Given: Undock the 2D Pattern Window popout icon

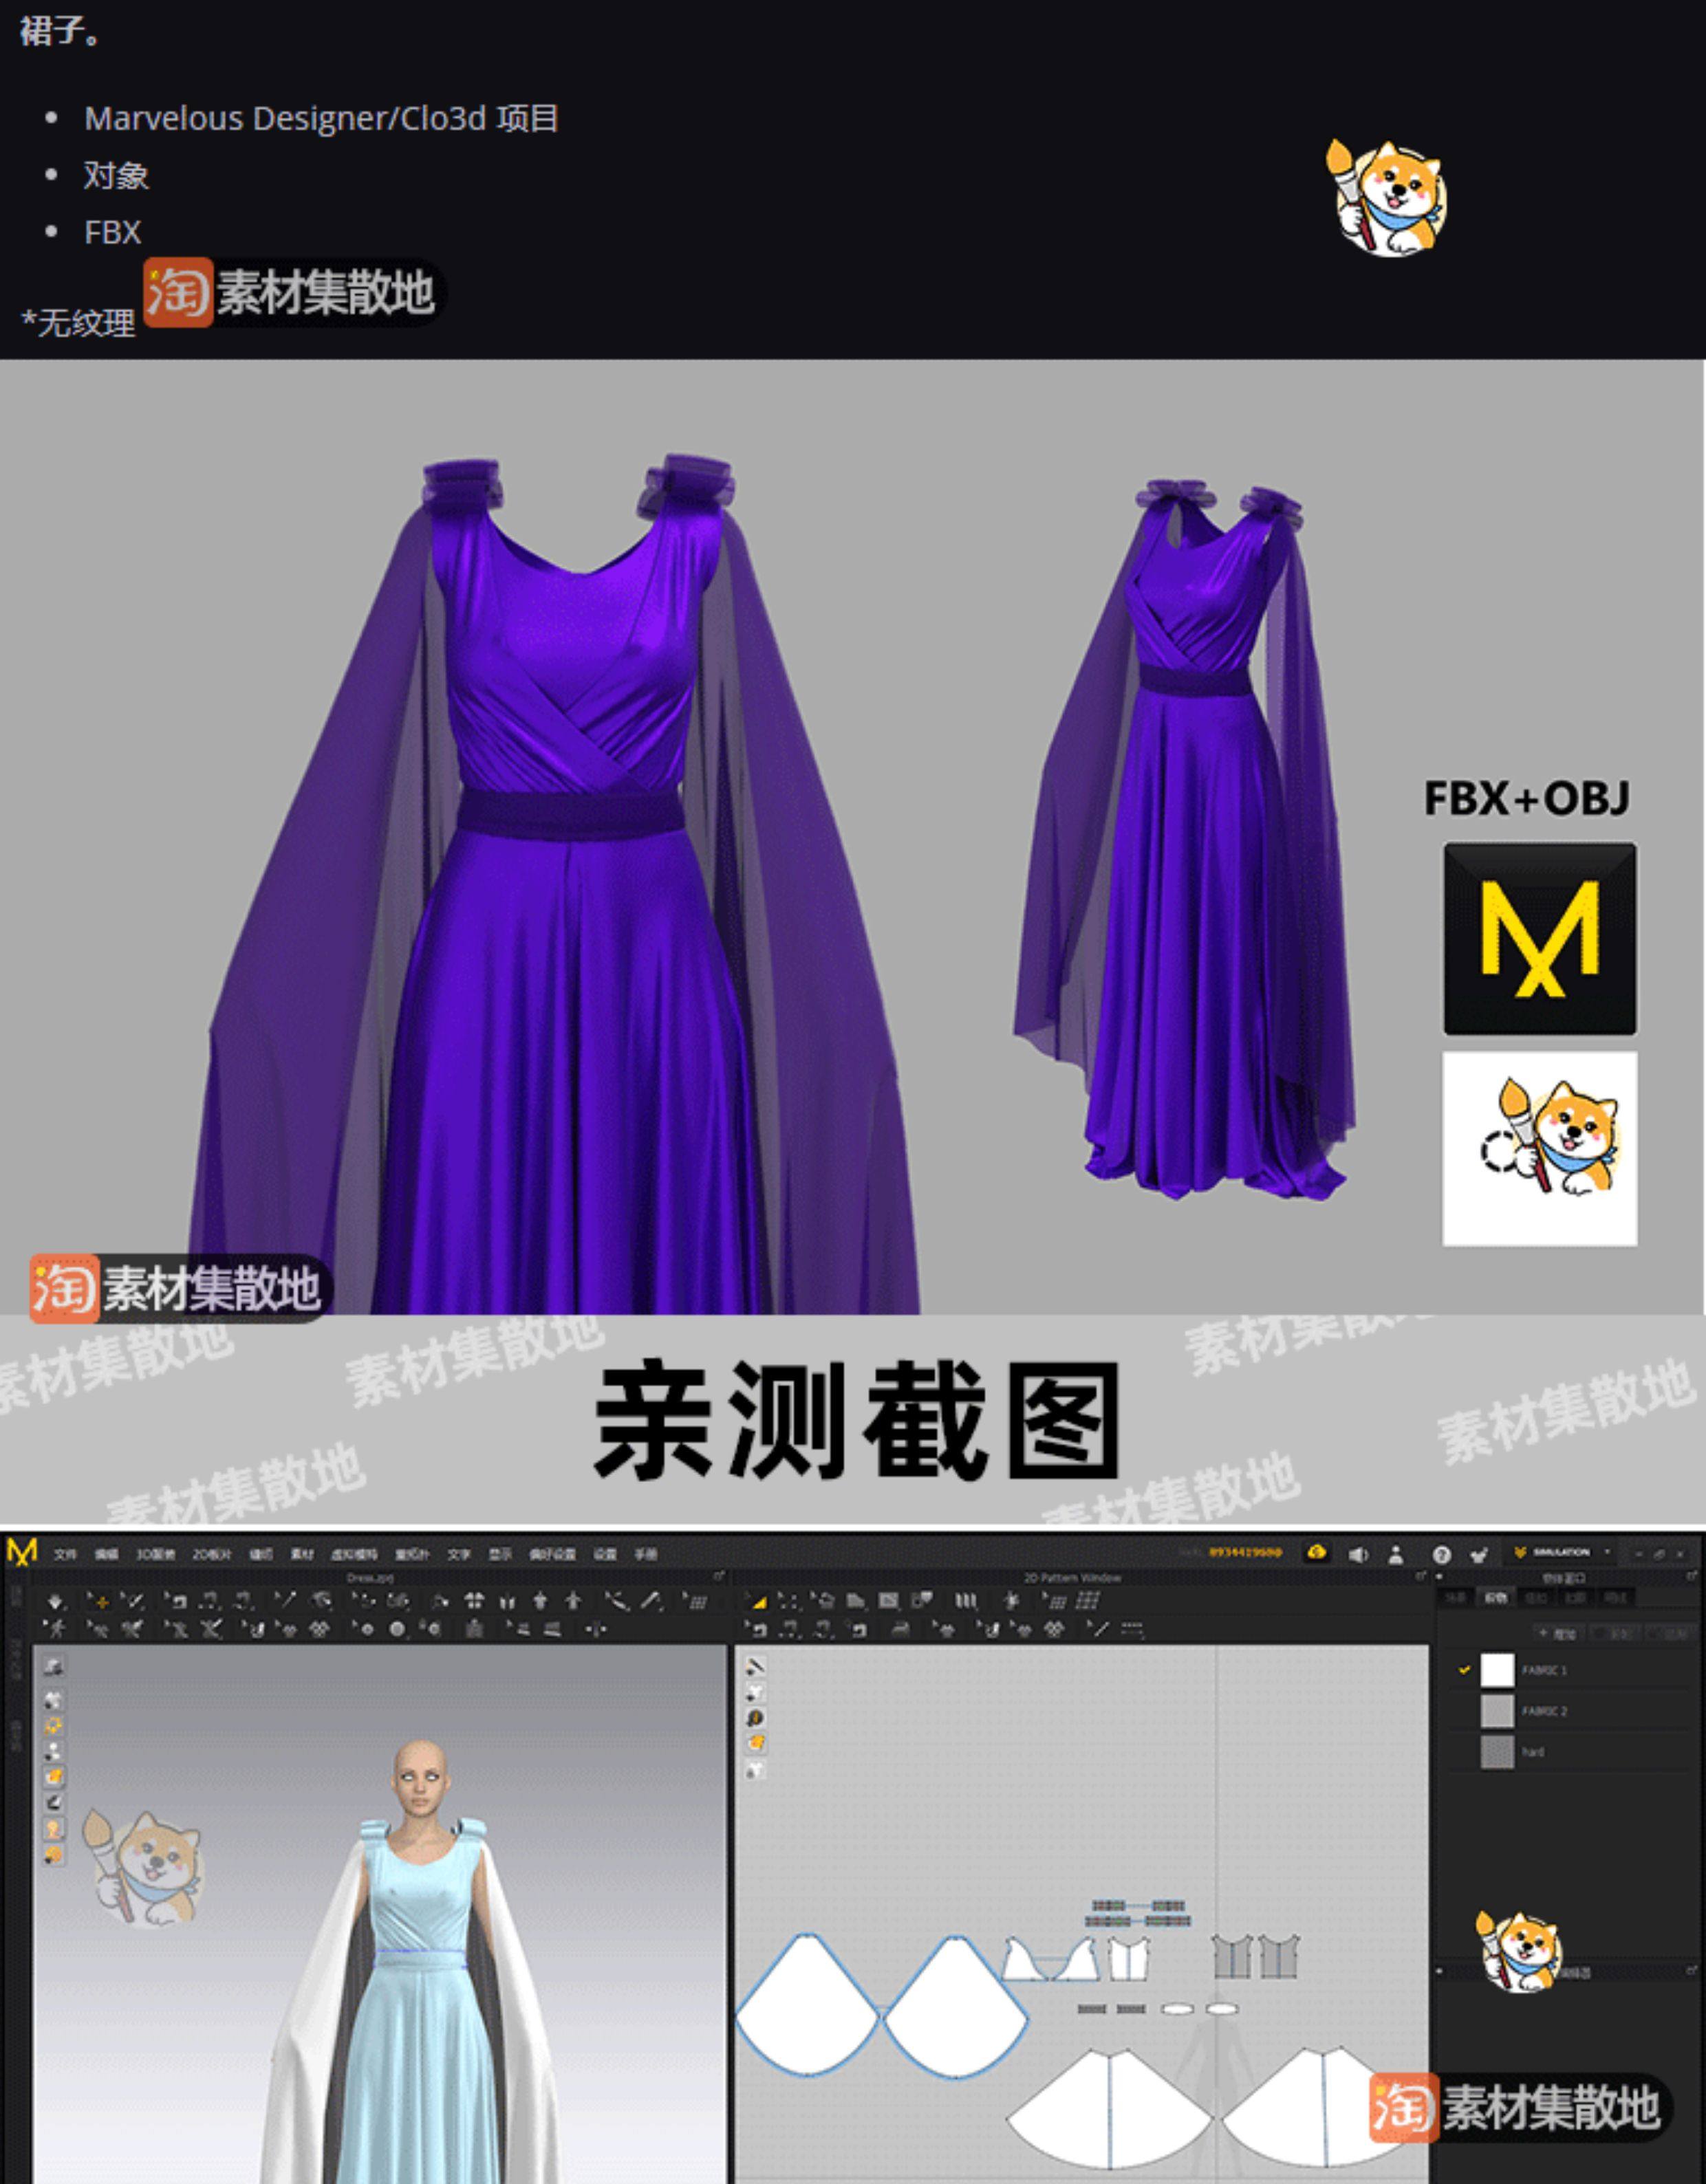Looking at the screenshot, I should [x=1420, y=1577].
